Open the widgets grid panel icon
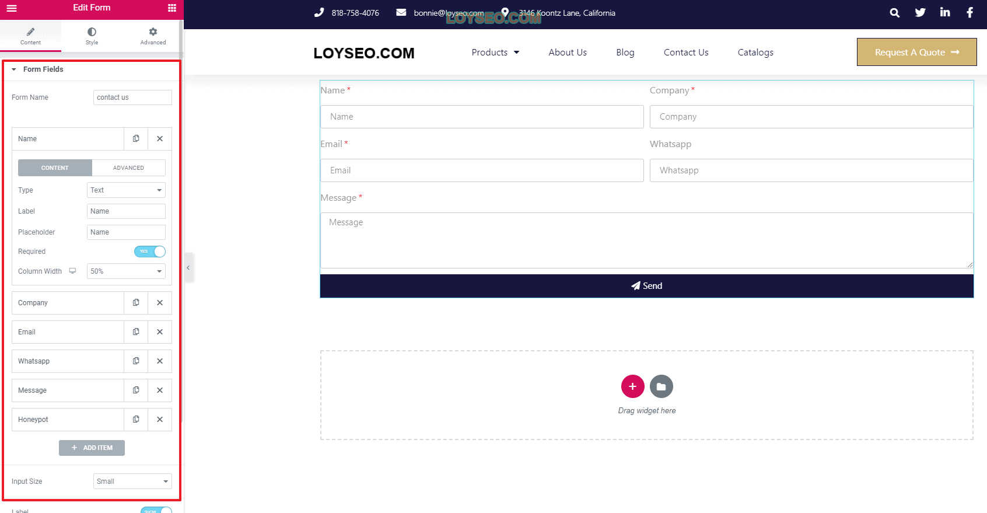 [x=172, y=8]
